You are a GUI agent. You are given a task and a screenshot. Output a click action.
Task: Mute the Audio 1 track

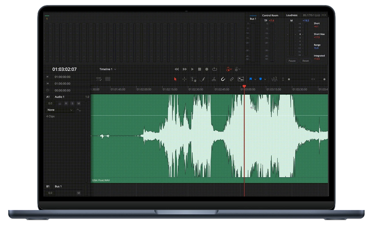coord(79,103)
